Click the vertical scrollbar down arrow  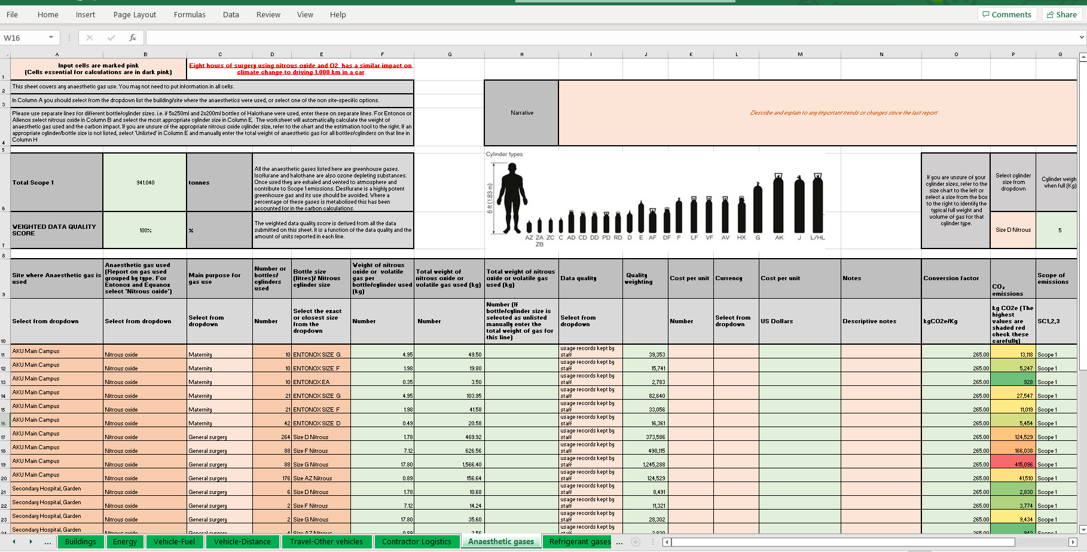[1083, 529]
